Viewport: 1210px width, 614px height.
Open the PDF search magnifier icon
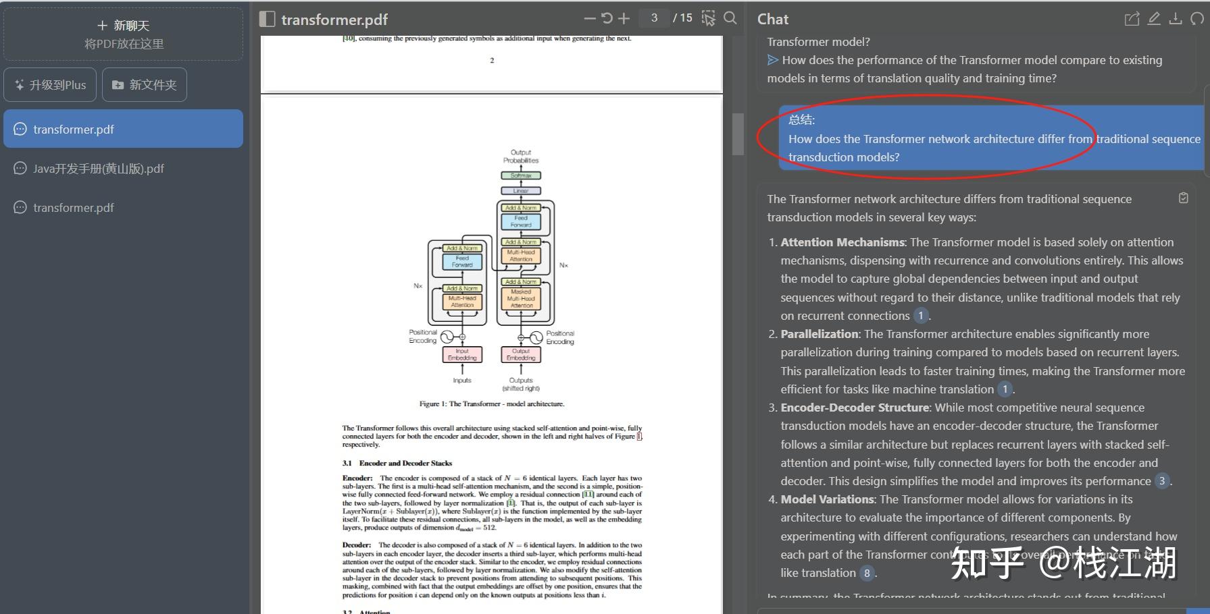tap(730, 18)
